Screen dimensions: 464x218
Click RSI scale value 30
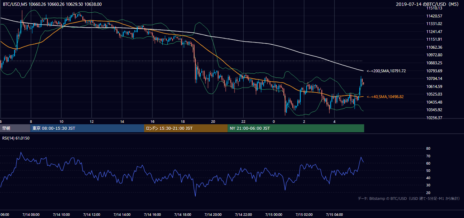coord(428,185)
